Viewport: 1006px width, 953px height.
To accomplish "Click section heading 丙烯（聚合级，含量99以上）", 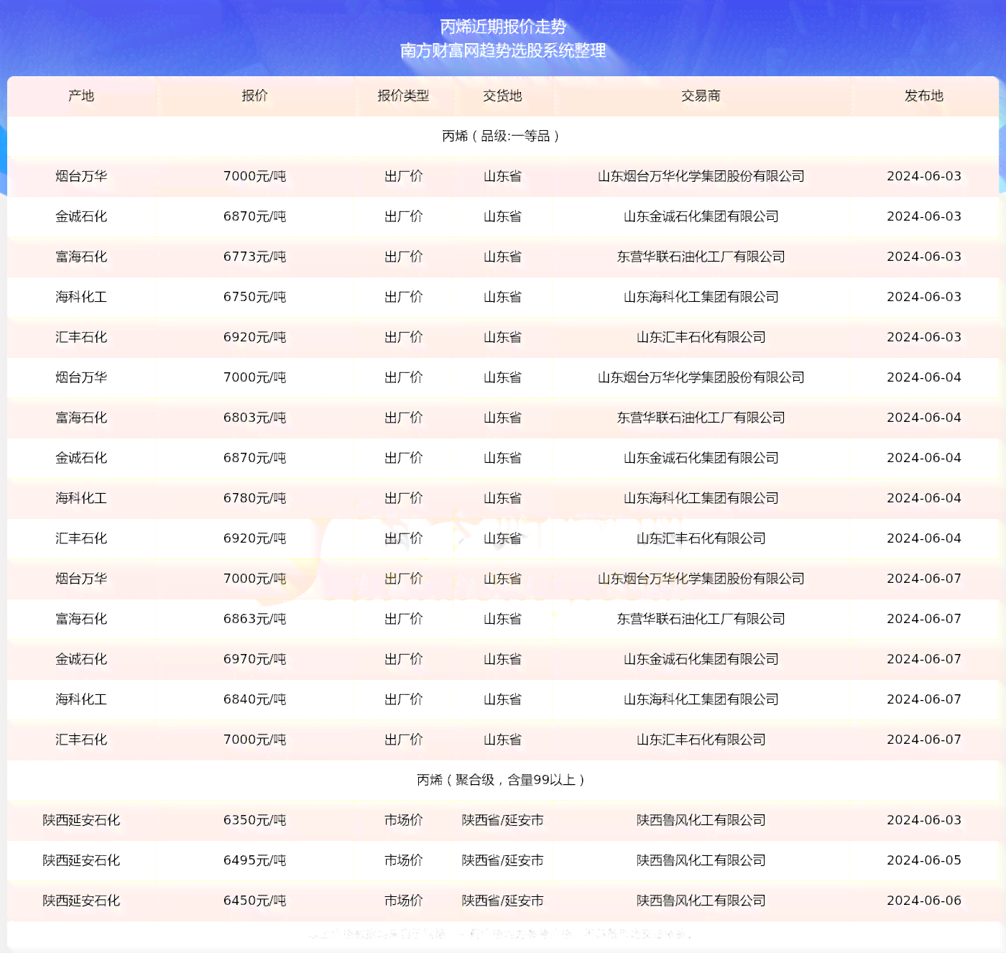I will (502, 780).
